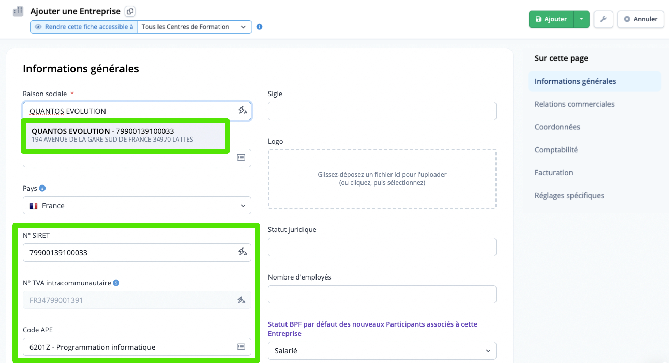
Task: Click the info icon next to Pays label
Action: (42, 188)
